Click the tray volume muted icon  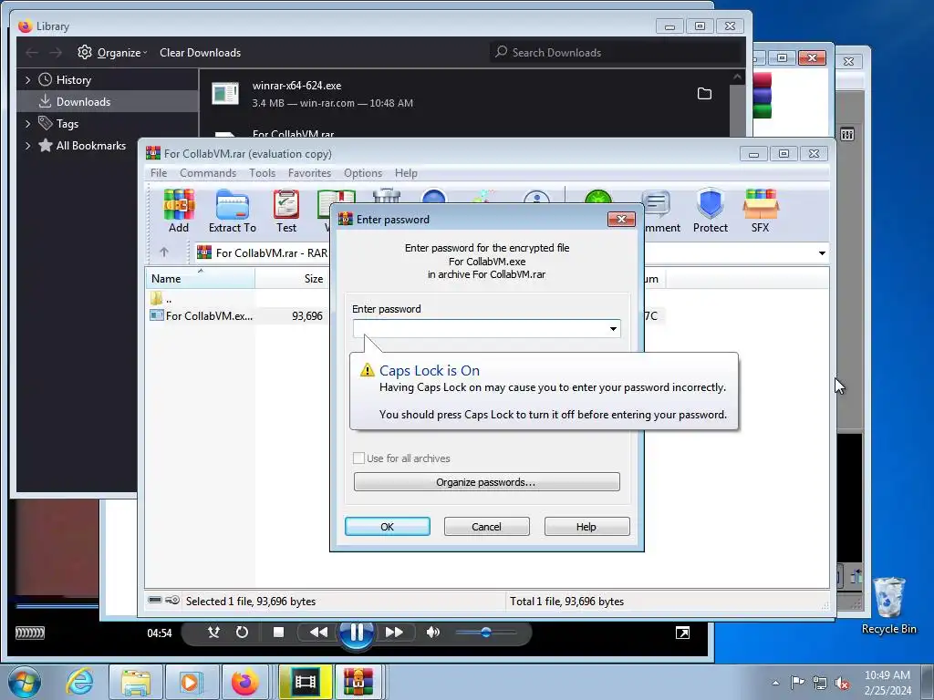[x=842, y=683]
